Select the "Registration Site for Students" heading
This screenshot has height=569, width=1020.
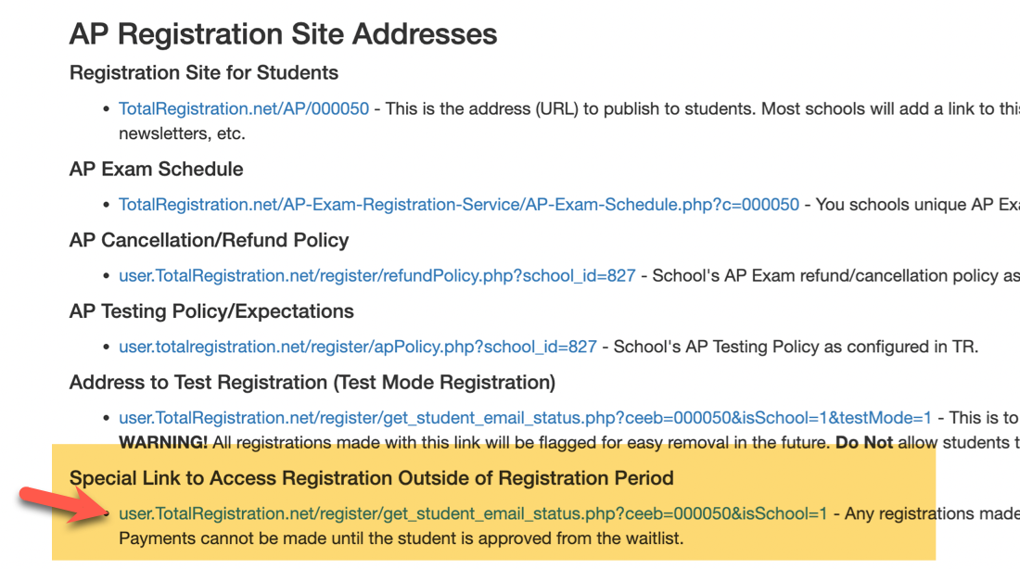click(204, 73)
